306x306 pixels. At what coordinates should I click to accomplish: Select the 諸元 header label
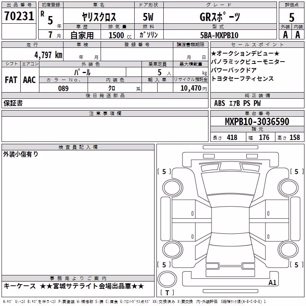[257, 129]
